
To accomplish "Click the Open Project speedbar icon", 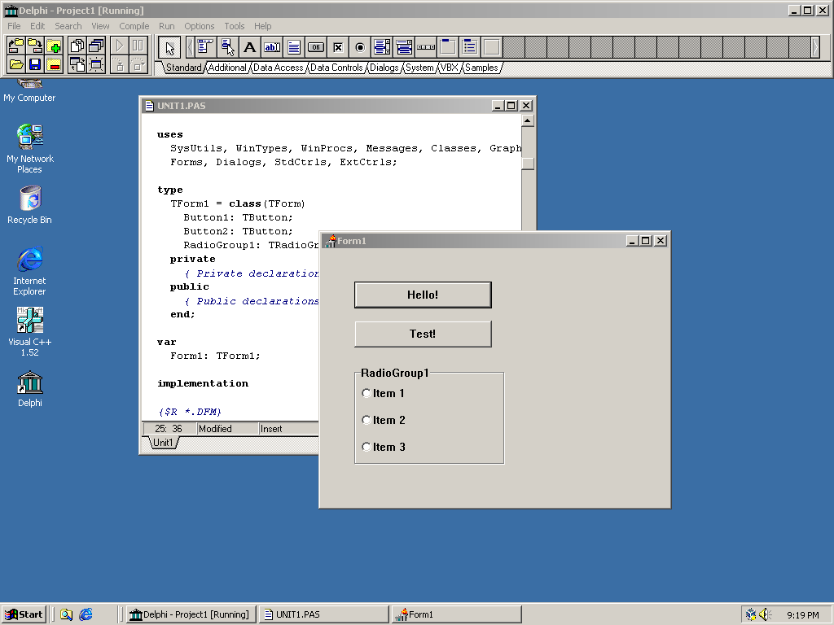I will [16, 46].
